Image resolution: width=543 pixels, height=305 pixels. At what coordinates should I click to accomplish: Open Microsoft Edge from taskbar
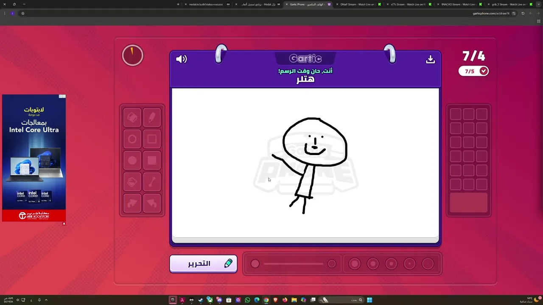(x=257, y=300)
